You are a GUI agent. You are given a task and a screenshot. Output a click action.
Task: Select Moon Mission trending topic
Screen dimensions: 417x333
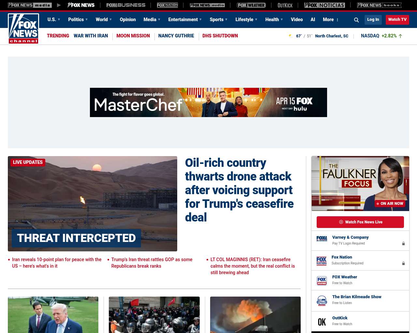coord(133,36)
